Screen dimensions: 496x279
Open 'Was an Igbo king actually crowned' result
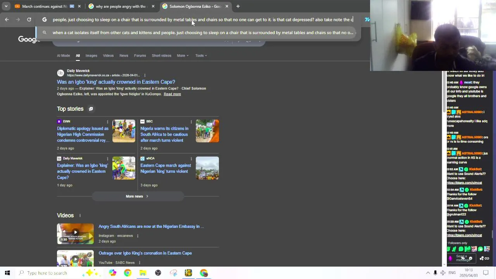tap(116, 82)
